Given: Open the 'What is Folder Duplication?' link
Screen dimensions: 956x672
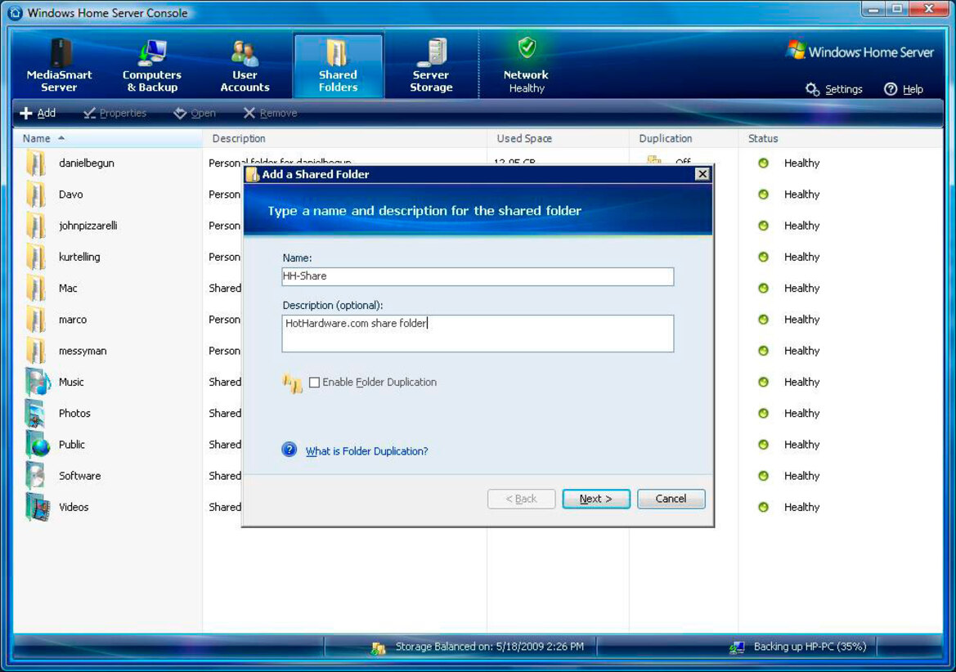Looking at the screenshot, I should pyautogui.click(x=367, y=450).
